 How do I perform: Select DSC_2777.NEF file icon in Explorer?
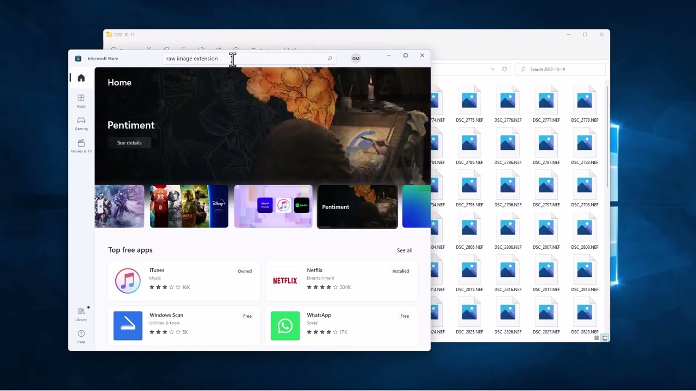click(546, 100)
